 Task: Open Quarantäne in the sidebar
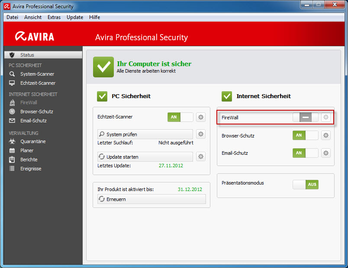click(33, 141)
